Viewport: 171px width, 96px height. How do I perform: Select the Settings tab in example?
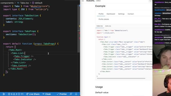(121, 14)
